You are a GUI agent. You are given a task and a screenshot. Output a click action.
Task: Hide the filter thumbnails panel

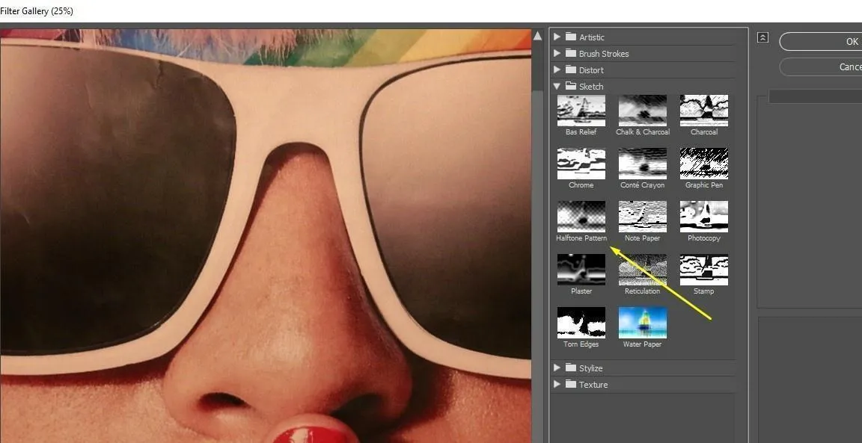click(x=762, y=37)
